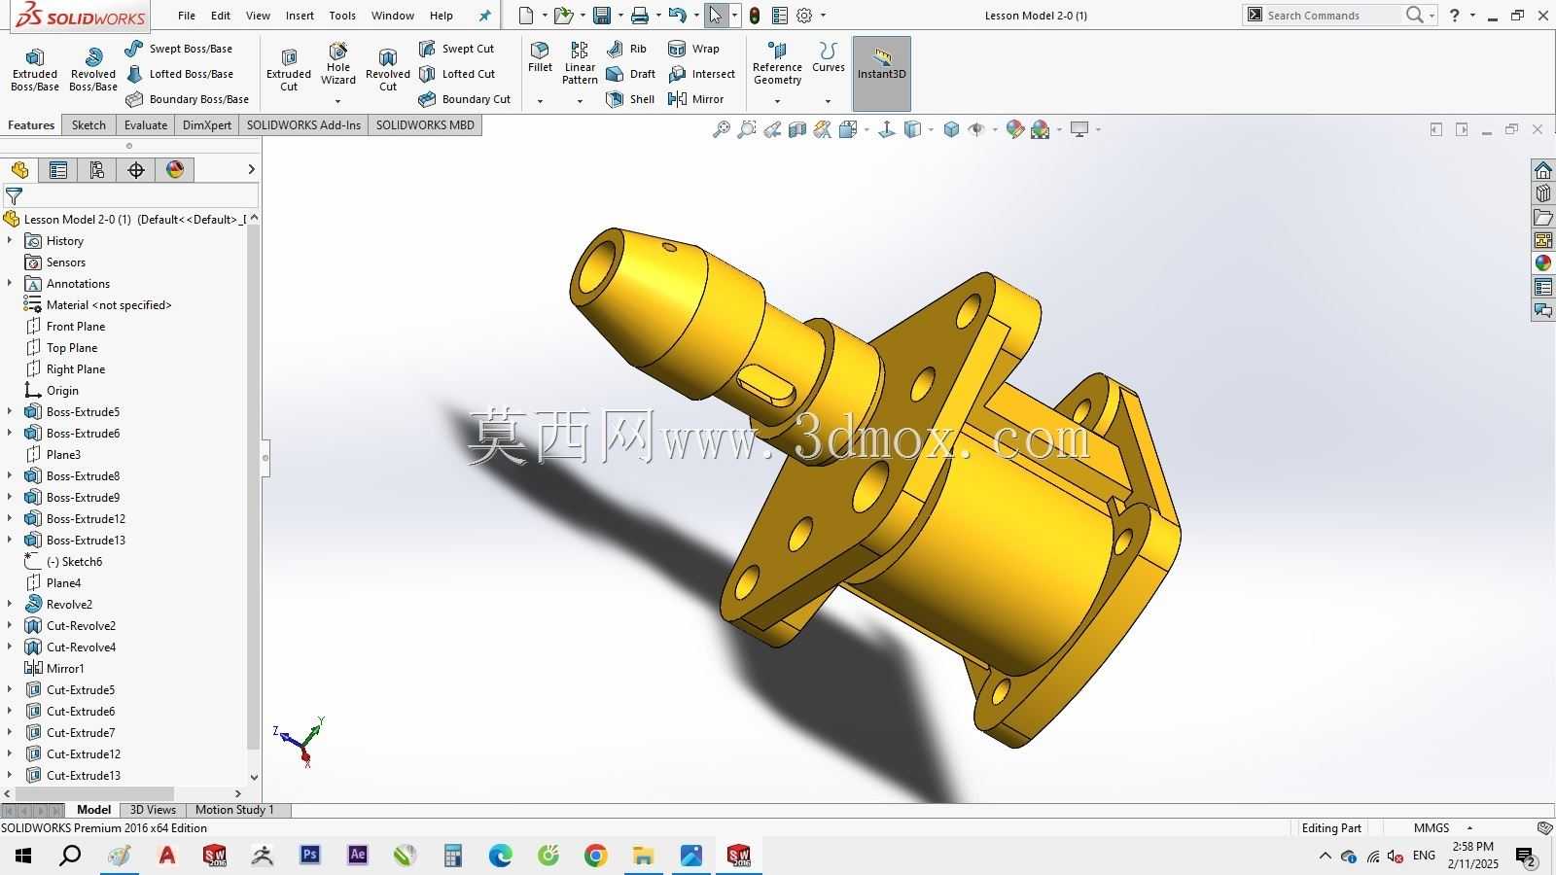Open Google Chrome from the taskbar
Viewport: 1556px width, 875px height.
pyautogui.click(x=596, y=856)
